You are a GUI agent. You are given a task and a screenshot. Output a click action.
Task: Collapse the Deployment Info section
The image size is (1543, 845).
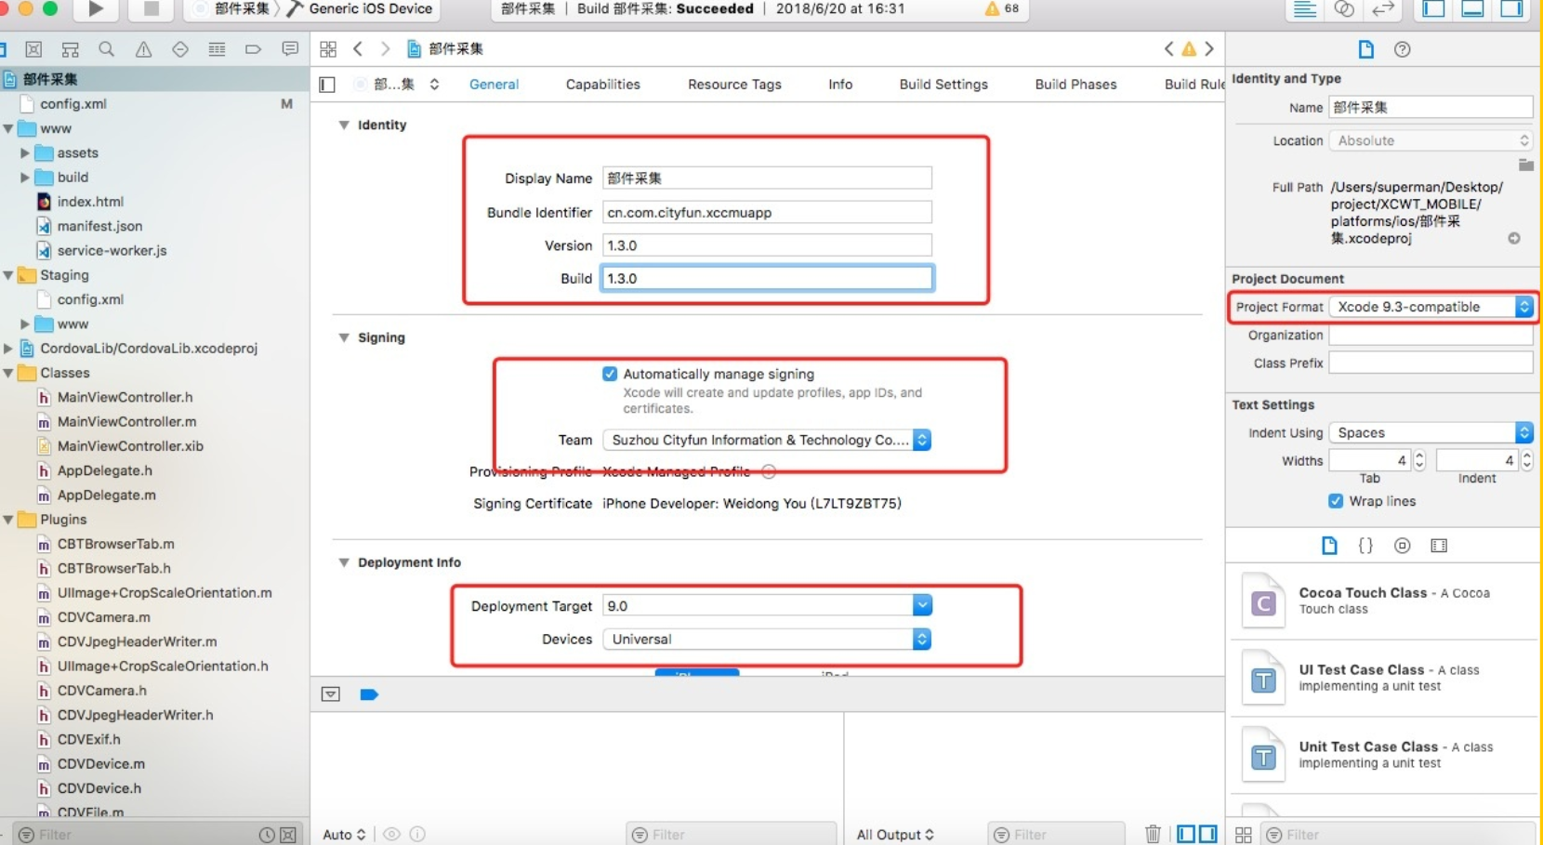click(x=344, y=562)
